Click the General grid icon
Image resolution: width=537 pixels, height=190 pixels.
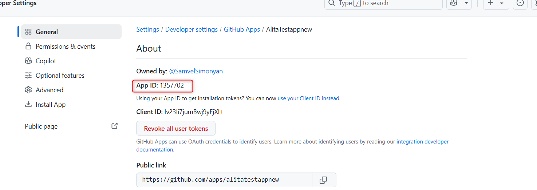pos(28,32)
